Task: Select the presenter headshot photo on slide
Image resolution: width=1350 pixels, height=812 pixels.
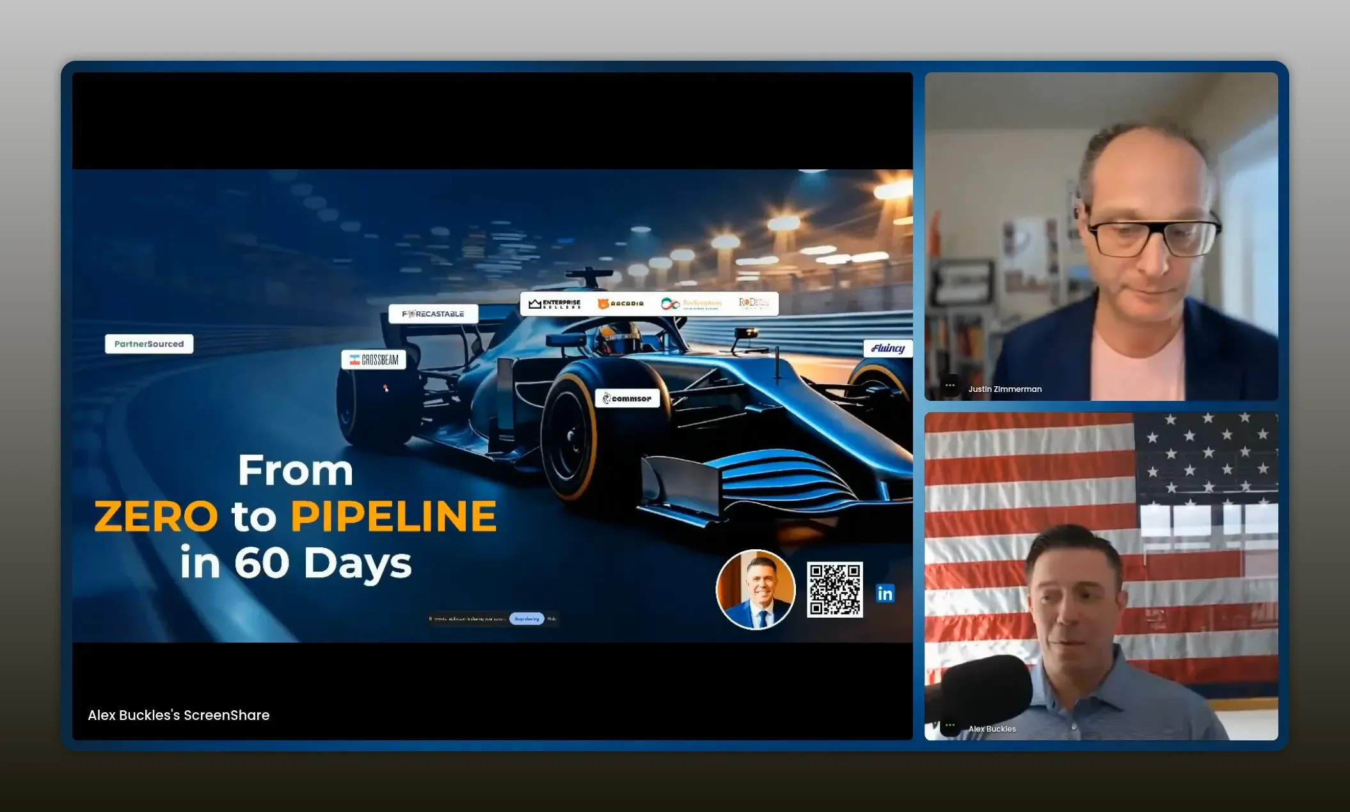Action: click(x=756, y=589)
